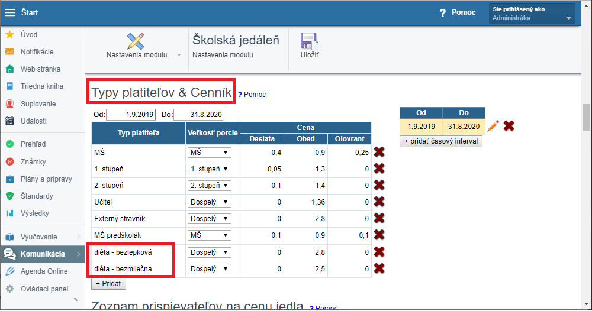592x311 pixels.
Task: Open the Ovládací panel gear icon
Action: [x=10, y=289]
